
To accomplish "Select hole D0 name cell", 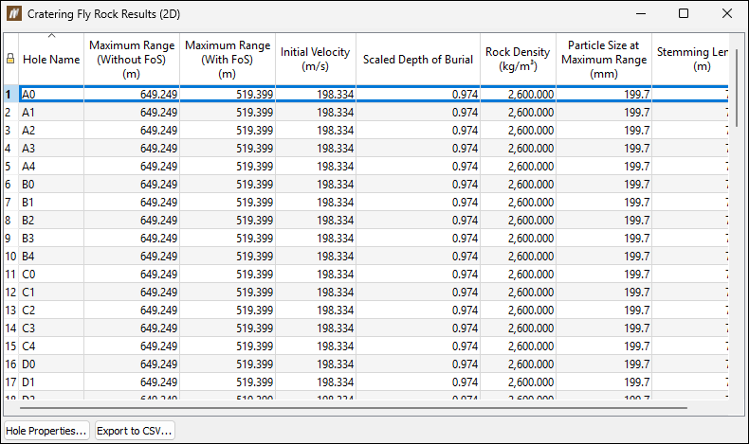I will coord(51,364).
